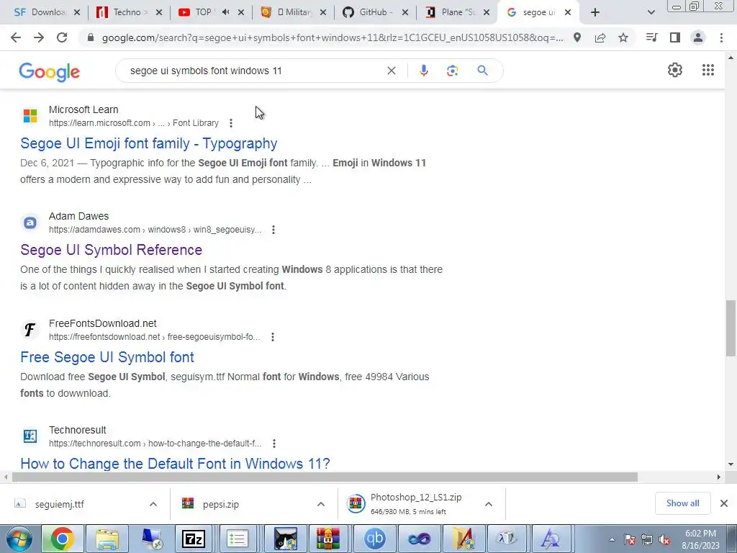Click the Microsoft Learn site name

click(83, 109)
